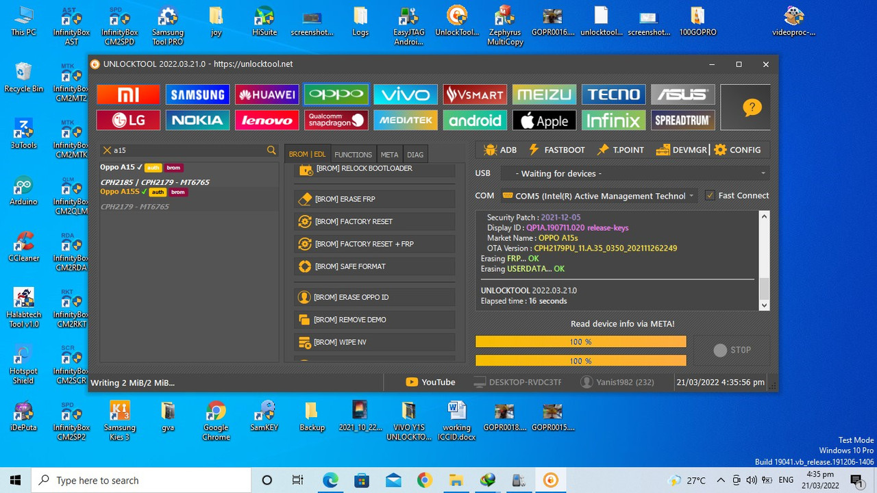The width and height of the screenshot is (877, 493).
Task: Select the Vivo brand tile
Action: click(x=406, y=94)
